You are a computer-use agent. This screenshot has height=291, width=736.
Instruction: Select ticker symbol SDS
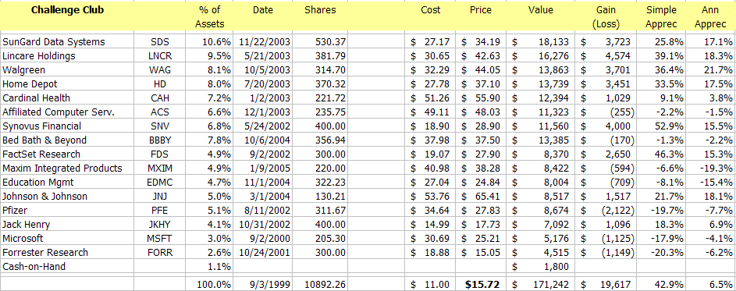point(160,42)
